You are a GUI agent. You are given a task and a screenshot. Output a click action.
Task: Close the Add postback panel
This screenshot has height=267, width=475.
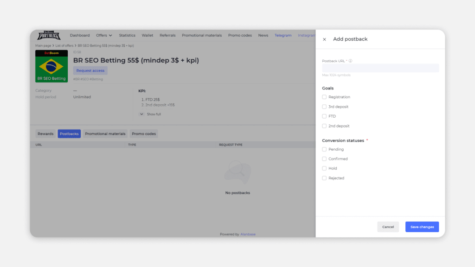324,39
